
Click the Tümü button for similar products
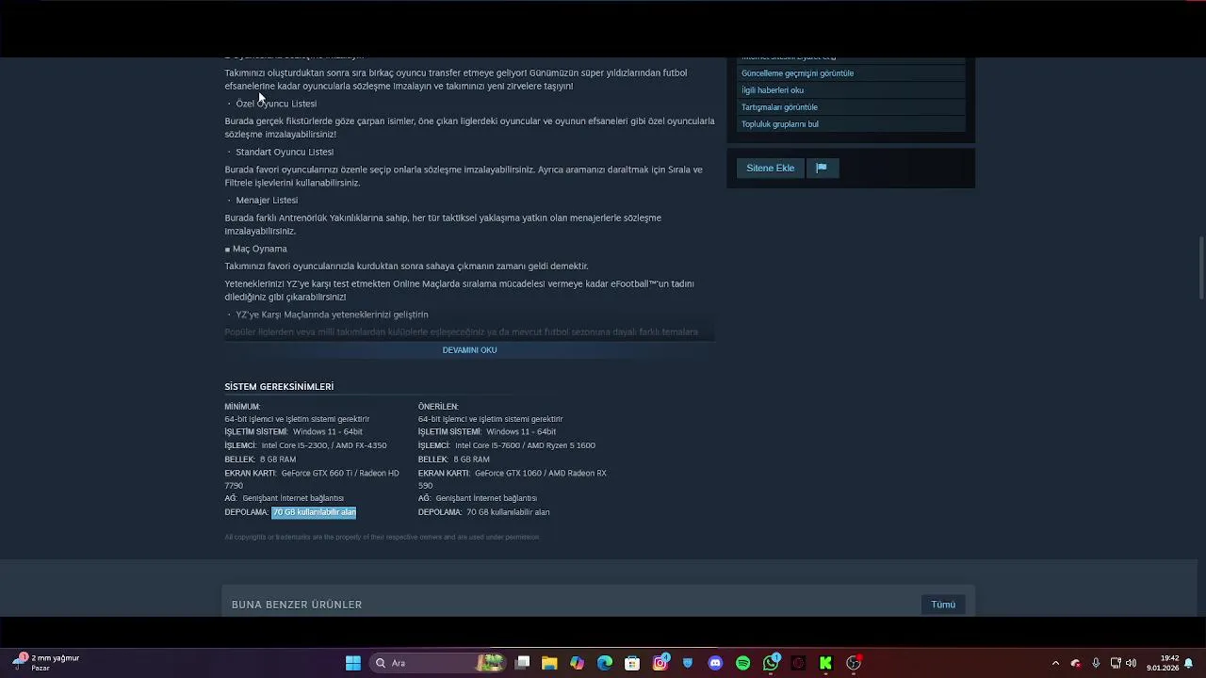click(943, 605)
